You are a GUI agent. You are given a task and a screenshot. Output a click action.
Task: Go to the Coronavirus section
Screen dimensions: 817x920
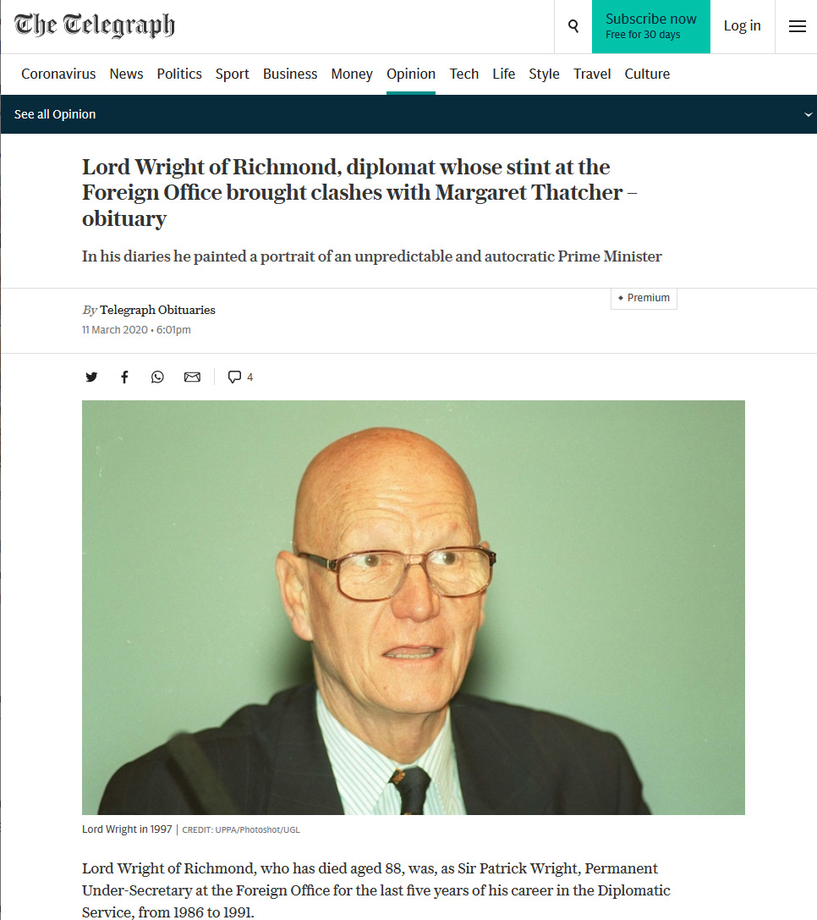[x=58, y=74]
